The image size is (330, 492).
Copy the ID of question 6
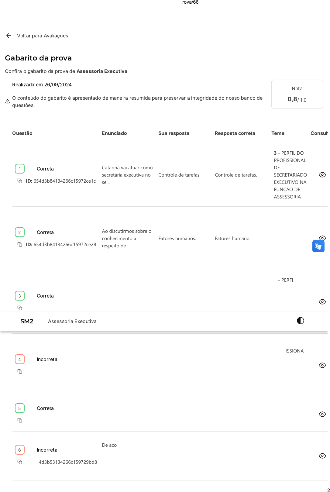click(20, 462)
